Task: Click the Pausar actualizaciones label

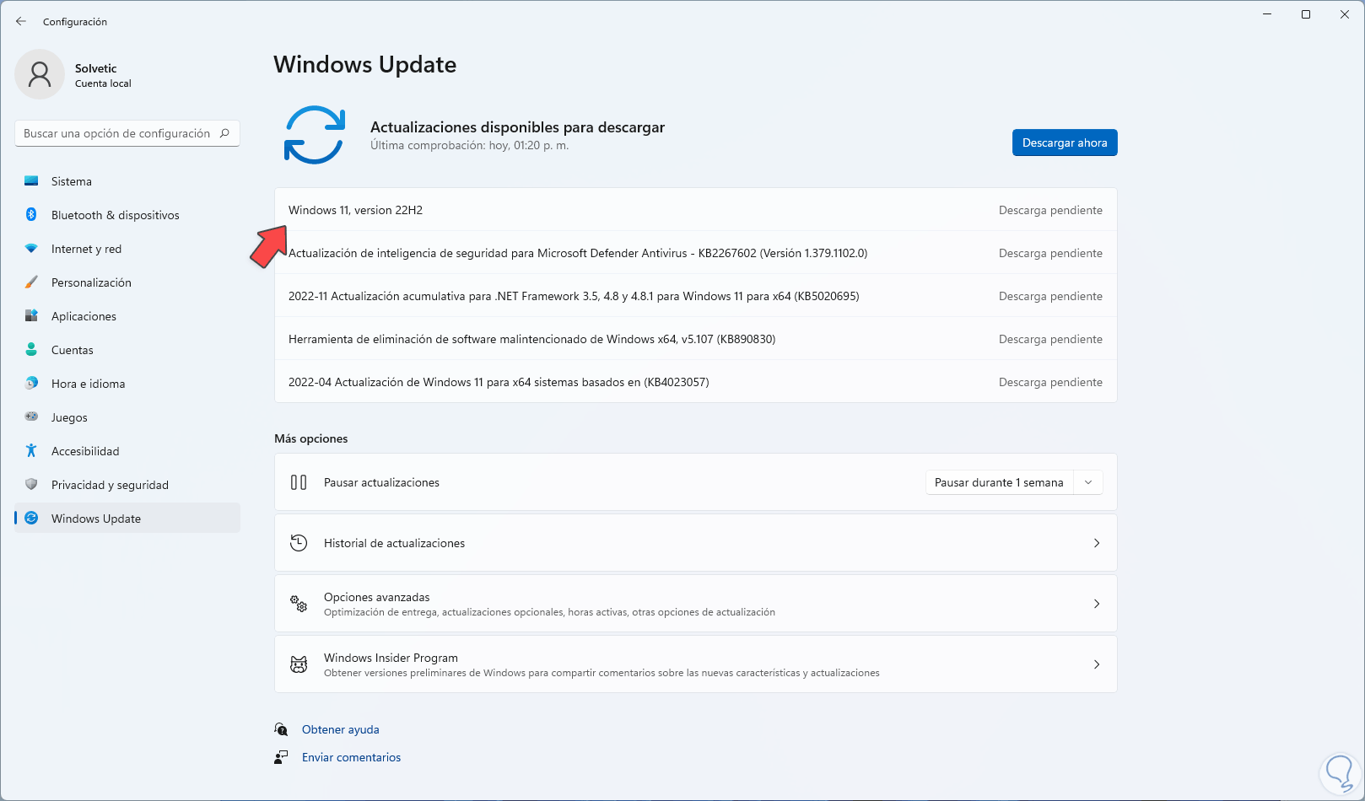Action: [381, 482]
